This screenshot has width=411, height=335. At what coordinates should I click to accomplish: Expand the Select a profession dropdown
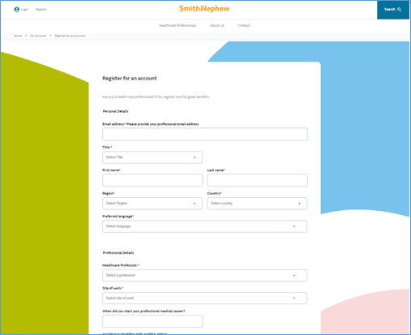pos(204,275)
